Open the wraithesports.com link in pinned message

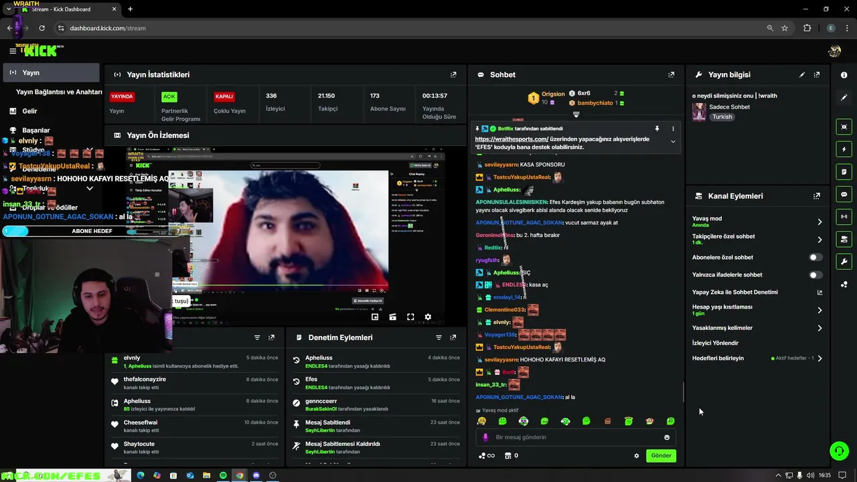coord(512,139)
